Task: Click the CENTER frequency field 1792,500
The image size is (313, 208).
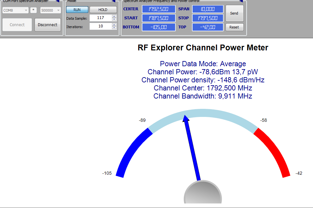Action: tap(159, 9)
